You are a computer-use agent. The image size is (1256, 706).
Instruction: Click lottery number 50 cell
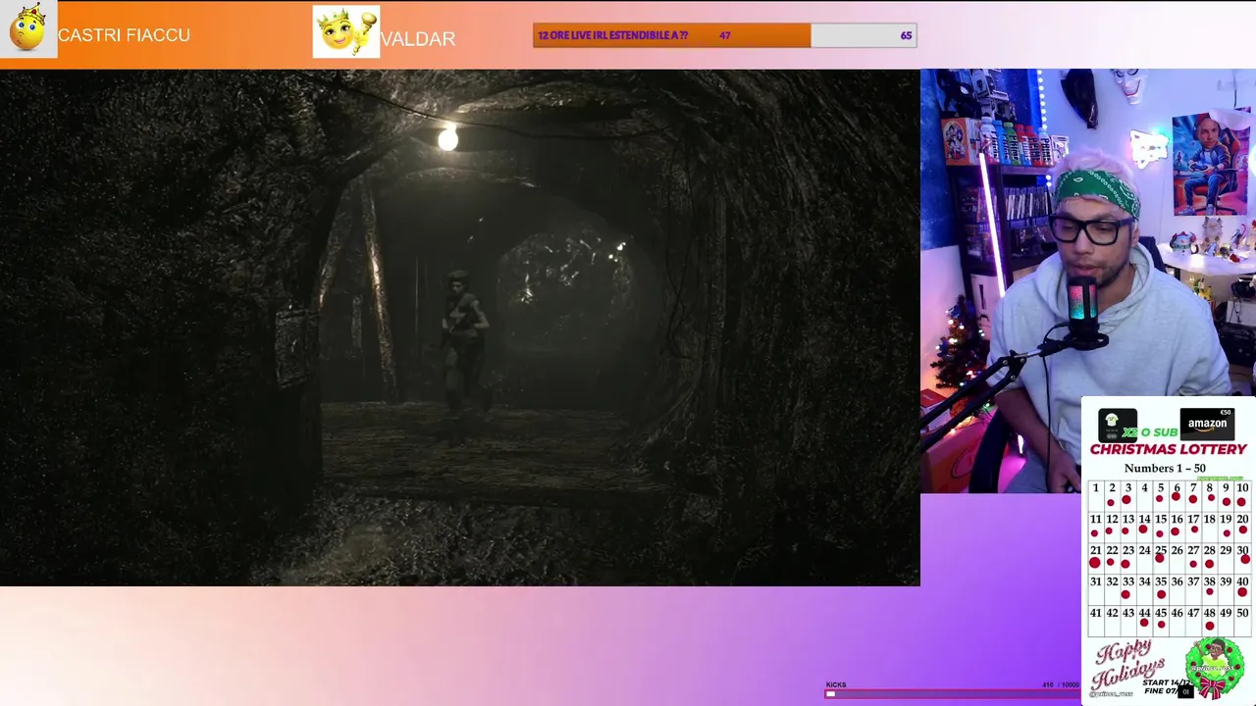click(x=1242, y=621)
